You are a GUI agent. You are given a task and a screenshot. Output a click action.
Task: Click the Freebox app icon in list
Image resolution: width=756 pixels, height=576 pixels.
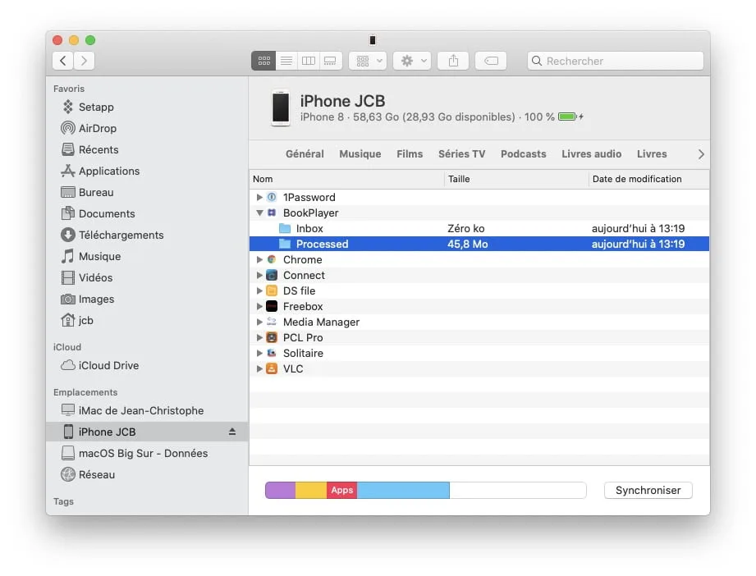[x=272, y=306]
